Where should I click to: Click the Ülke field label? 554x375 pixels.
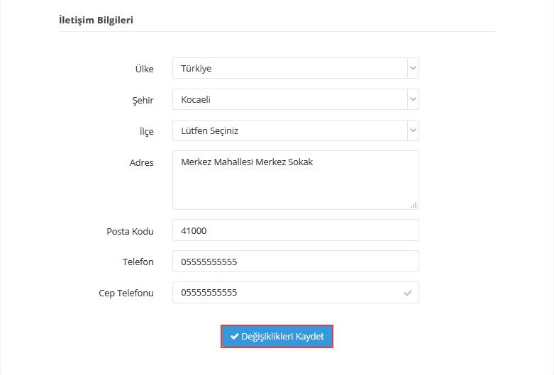point(144,69)
